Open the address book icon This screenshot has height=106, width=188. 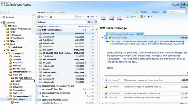(x=164, y=12)
